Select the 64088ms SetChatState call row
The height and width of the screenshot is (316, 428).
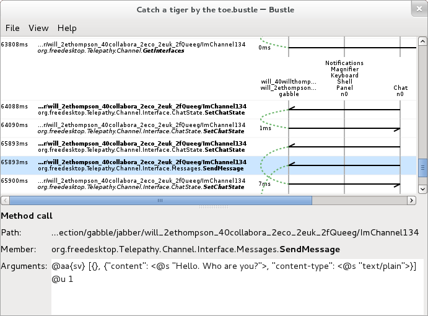pos(209,110)
